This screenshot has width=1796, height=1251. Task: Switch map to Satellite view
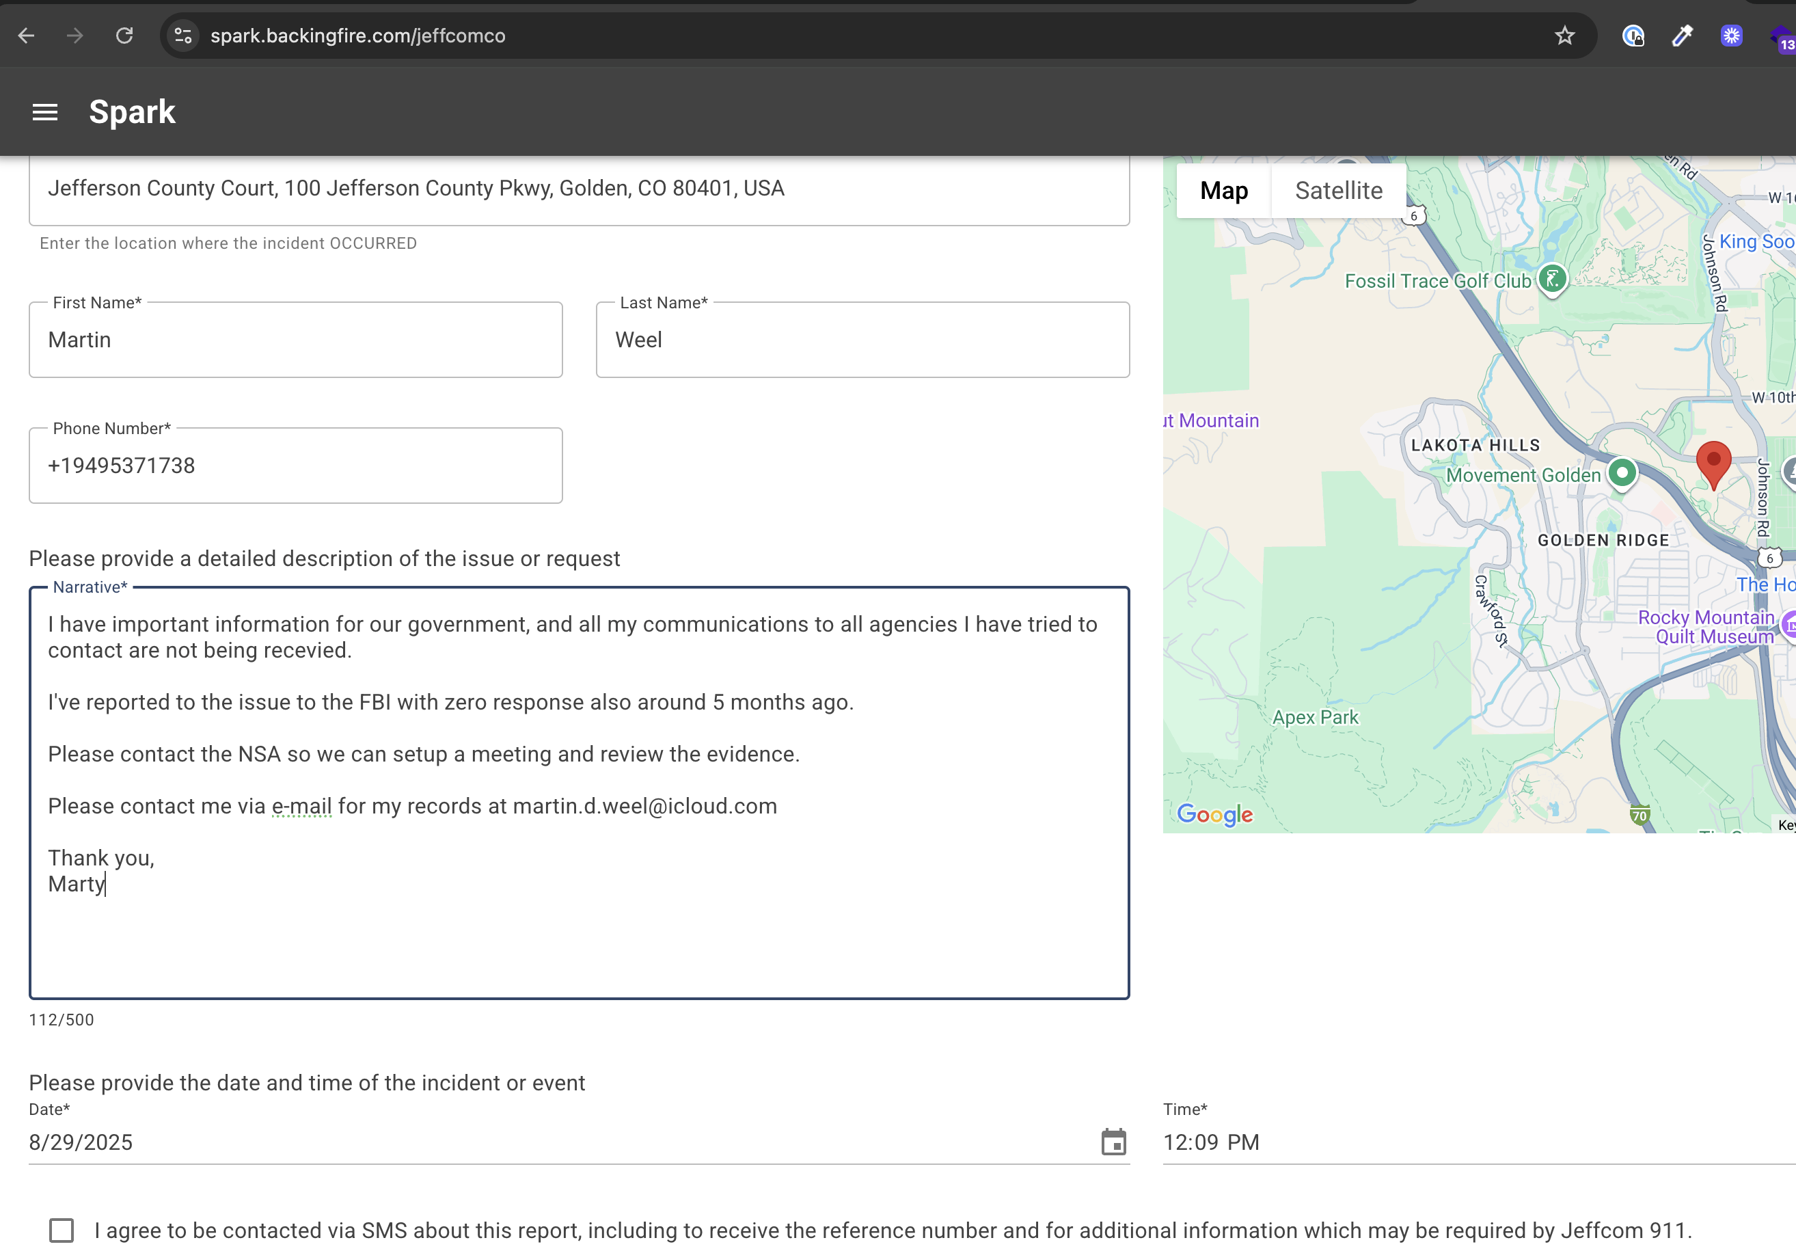[1338, 190]
